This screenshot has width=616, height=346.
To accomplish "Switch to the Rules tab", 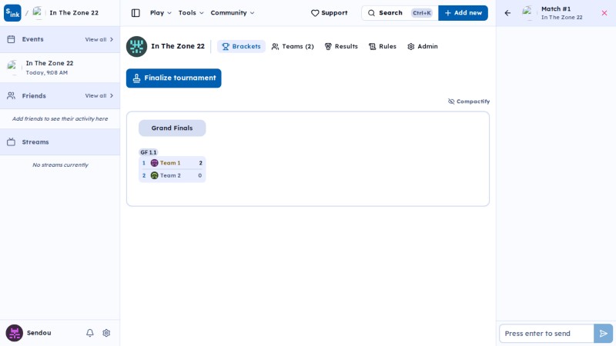I will [x=382, y=46].
